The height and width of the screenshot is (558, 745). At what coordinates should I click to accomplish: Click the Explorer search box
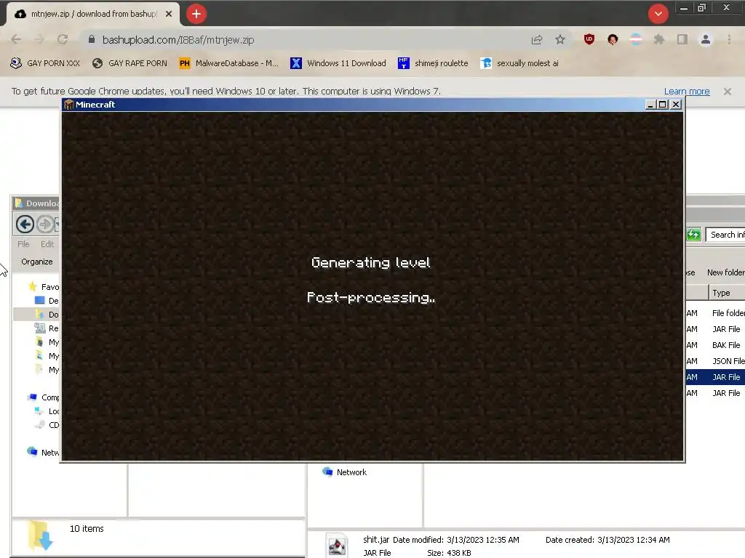[726, 235]
